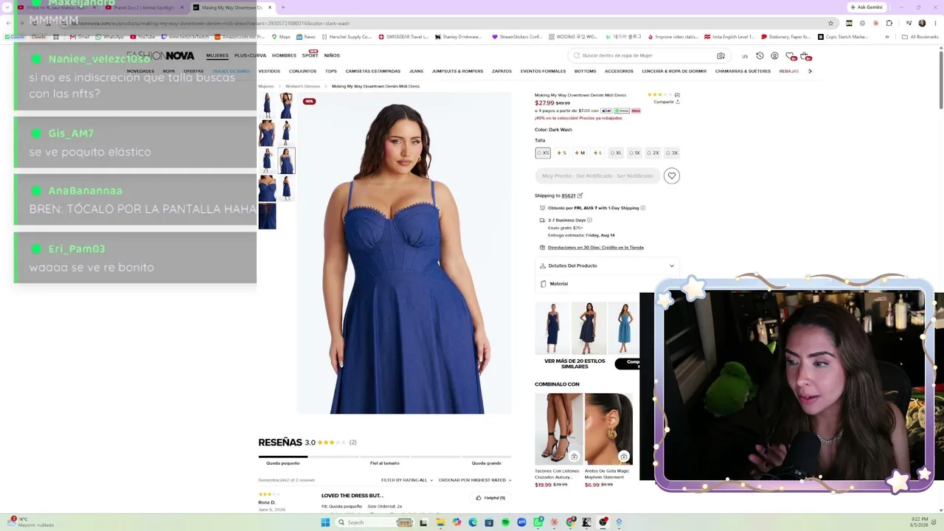Open first similar style dress thumbnail
The width and height of the screenshot is (944, 531).
[x=552, y=327]
